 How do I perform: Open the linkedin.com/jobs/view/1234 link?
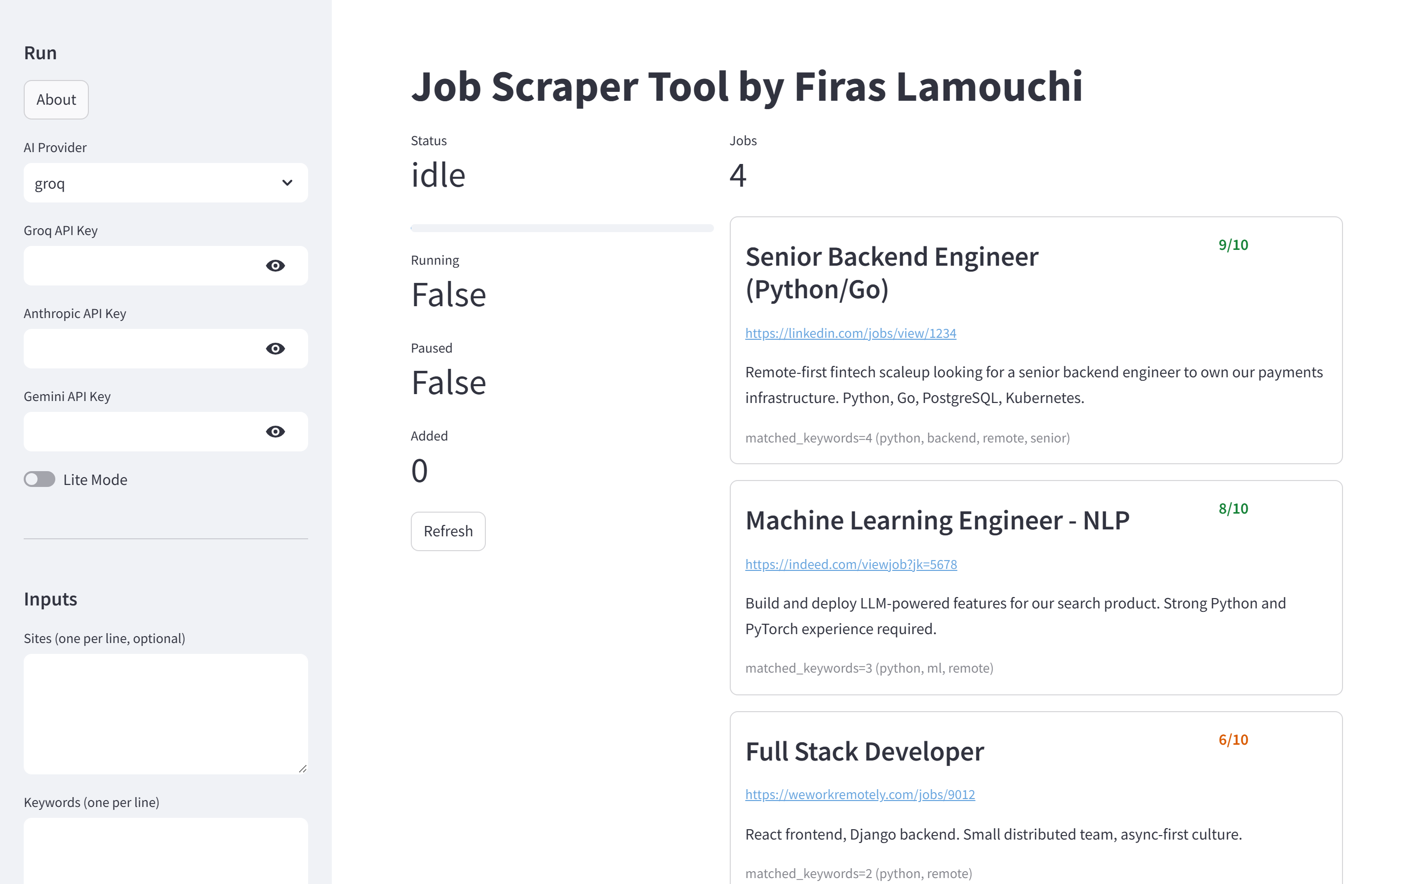850,333
